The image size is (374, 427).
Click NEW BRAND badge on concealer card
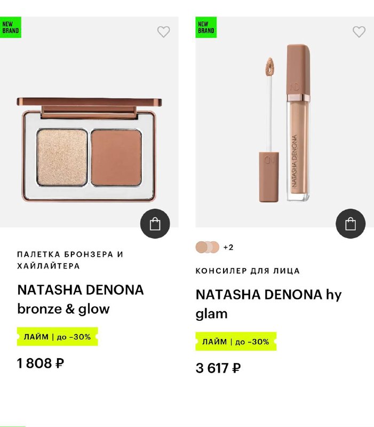pyautogui.click(x=206, y=27)
